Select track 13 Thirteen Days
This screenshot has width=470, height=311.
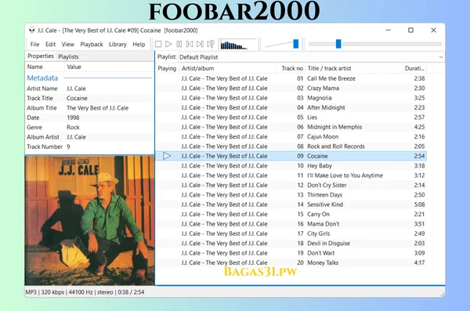[x=291, y=194]
